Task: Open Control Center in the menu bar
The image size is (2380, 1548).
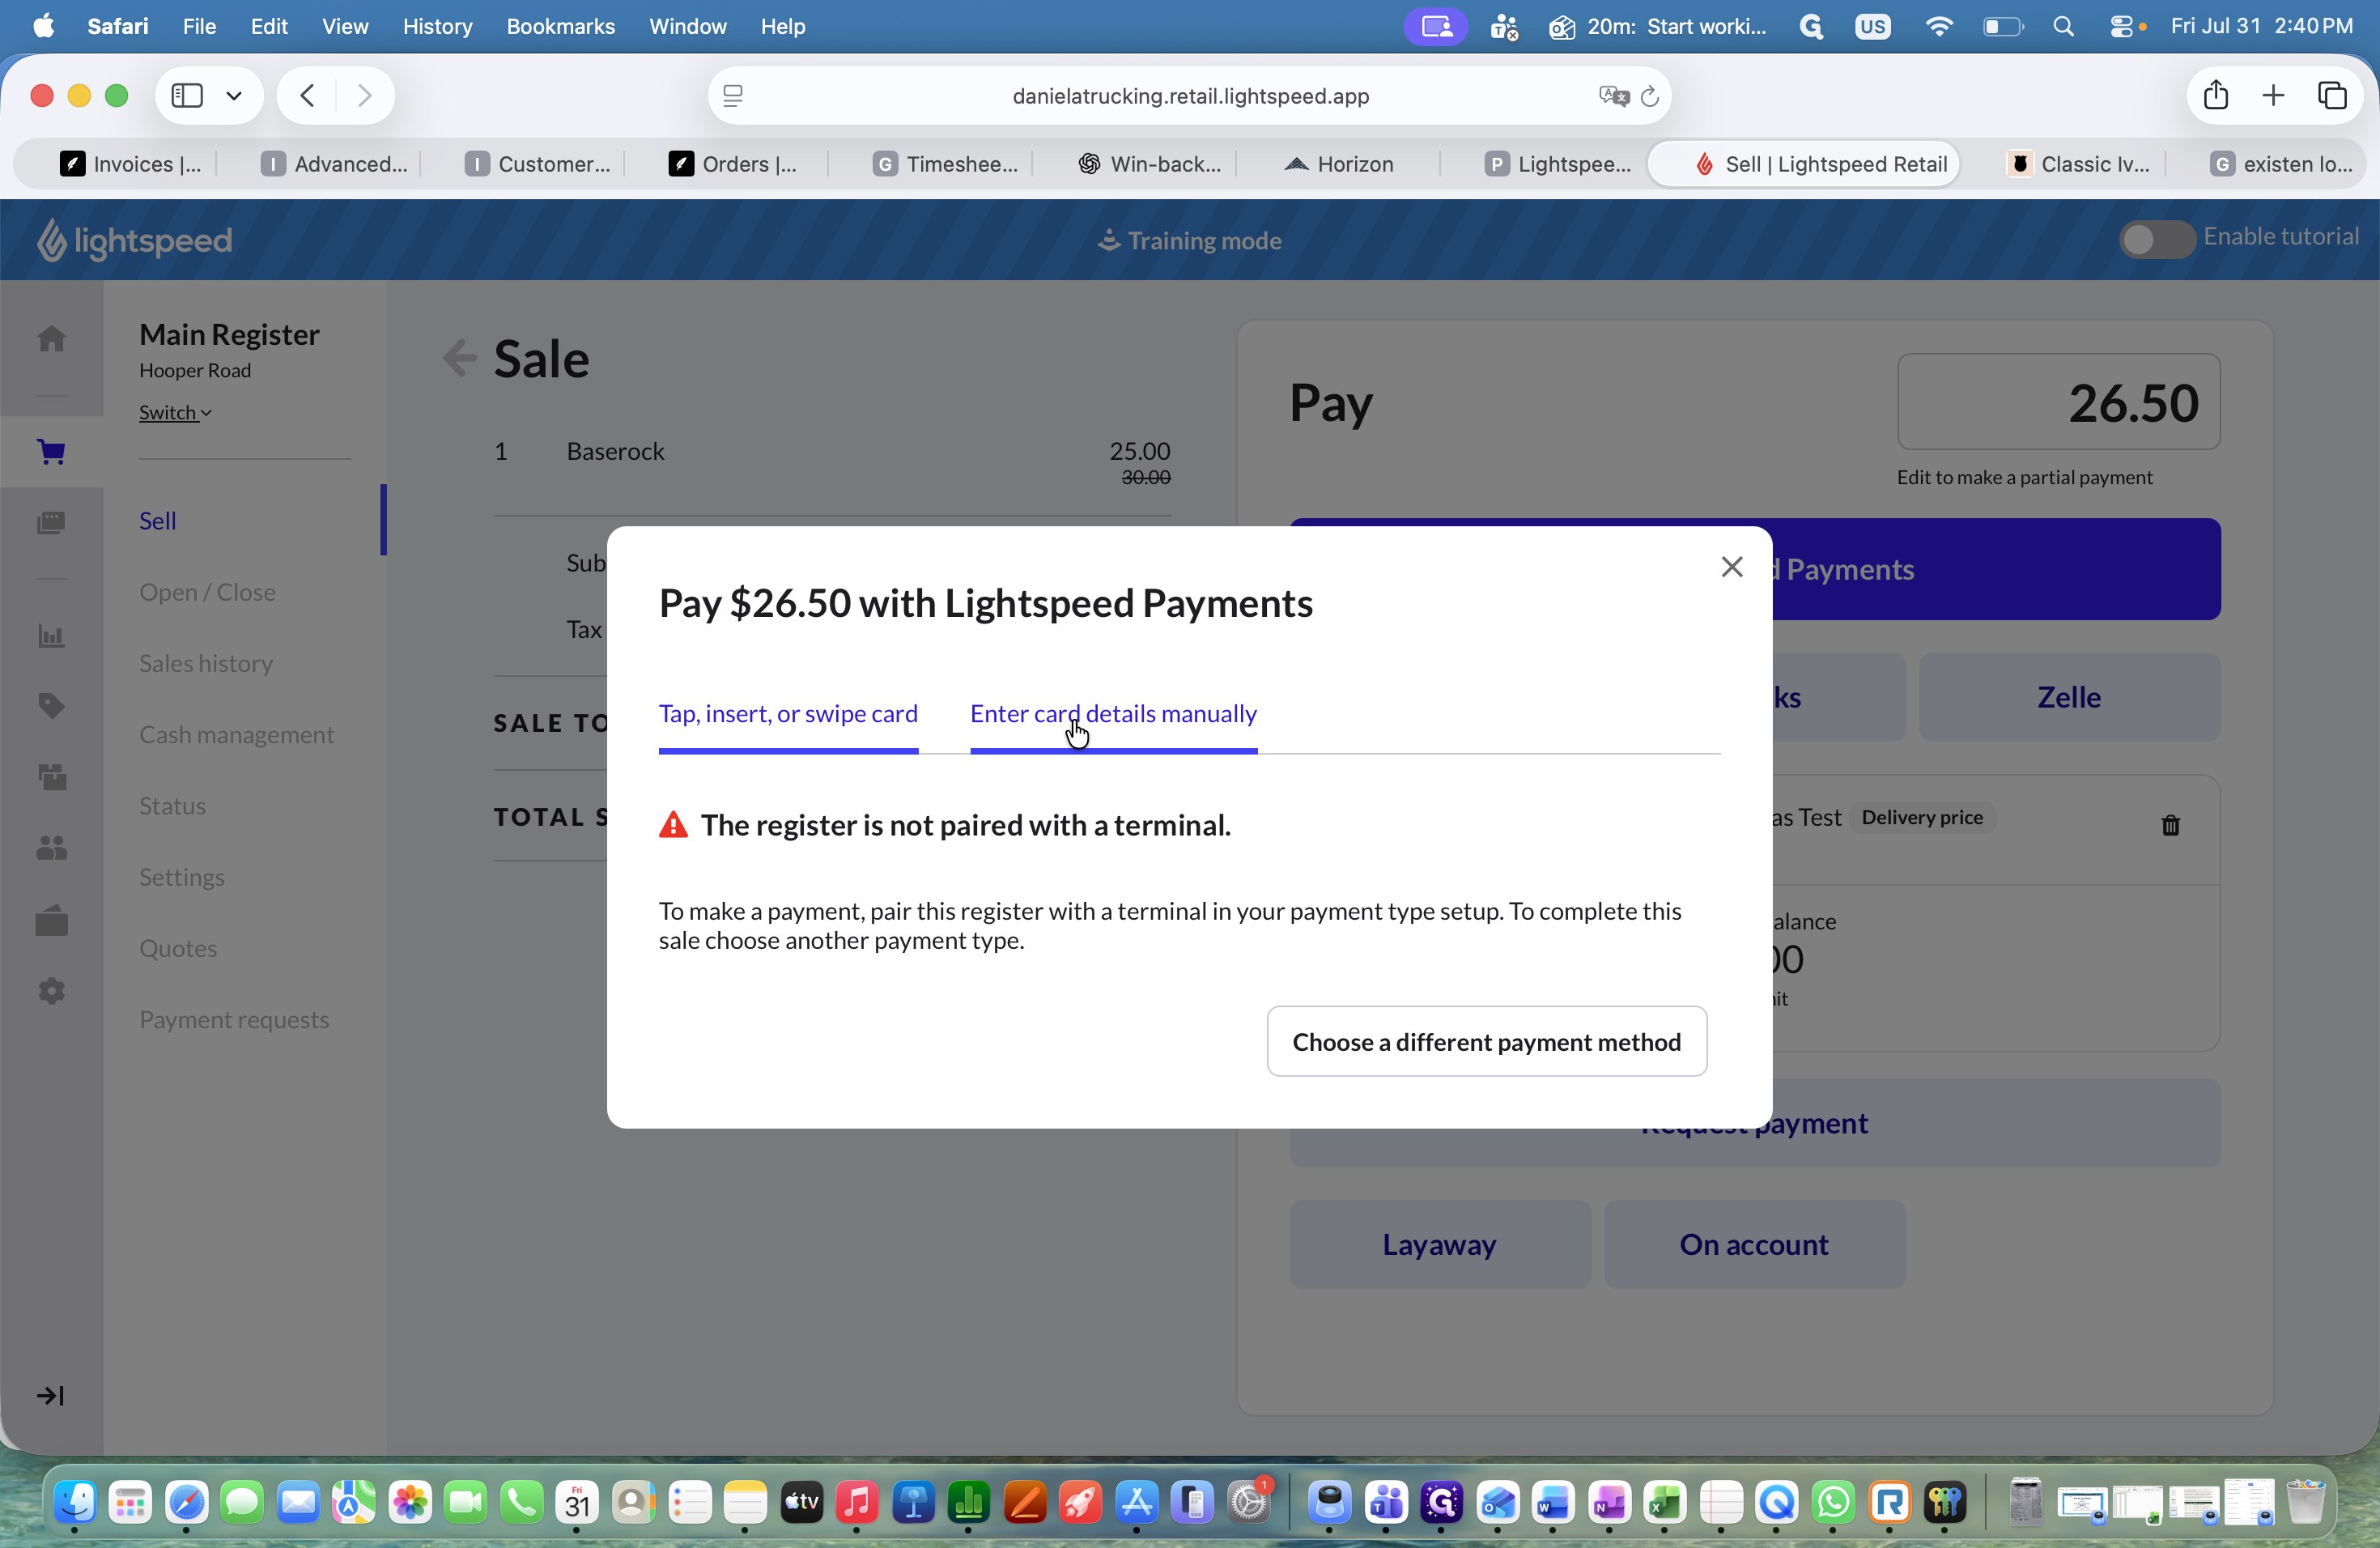Action: [x=2122, y=26]
